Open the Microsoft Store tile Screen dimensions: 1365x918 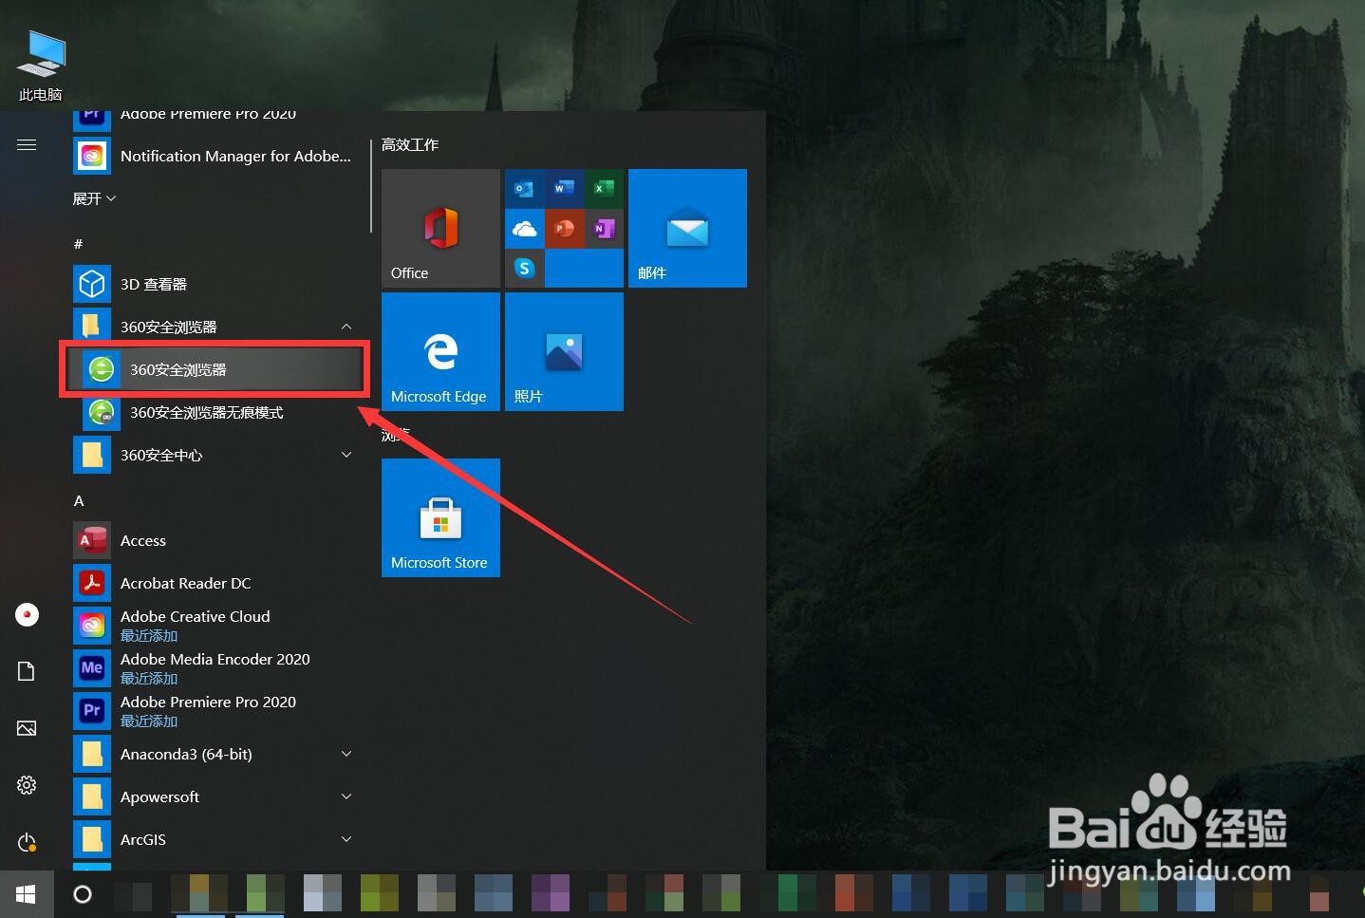pyautogui.click(x=440, y=517)
